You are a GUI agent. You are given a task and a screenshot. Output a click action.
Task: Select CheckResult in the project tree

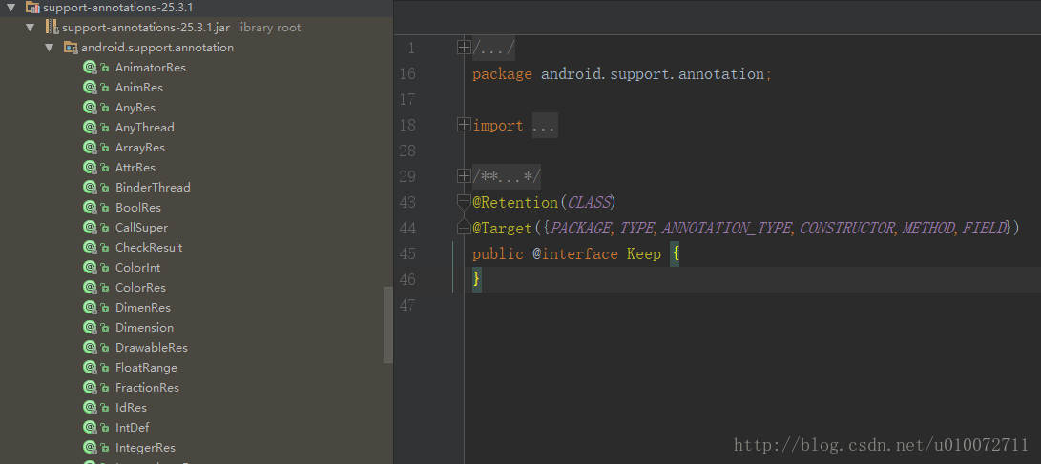149,248
